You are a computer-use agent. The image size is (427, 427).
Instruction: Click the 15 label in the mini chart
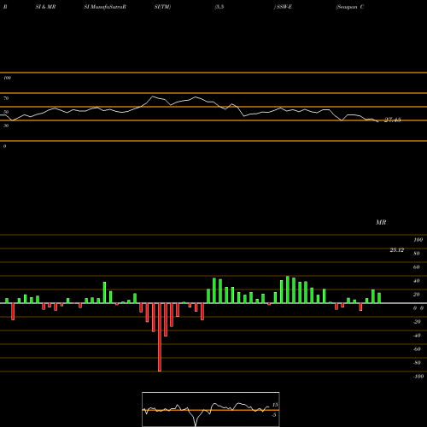pos(275,405)
